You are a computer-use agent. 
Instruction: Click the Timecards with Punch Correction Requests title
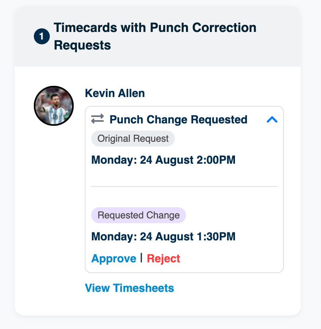coord(155,36)
